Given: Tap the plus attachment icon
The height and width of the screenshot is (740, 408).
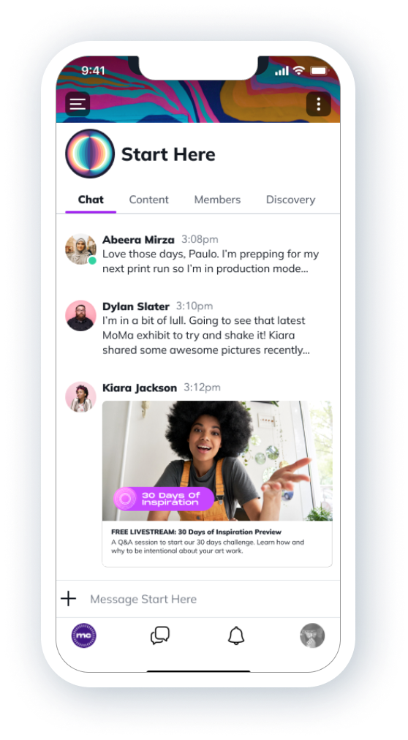Looking at the screenshot, I should [69, 599].
